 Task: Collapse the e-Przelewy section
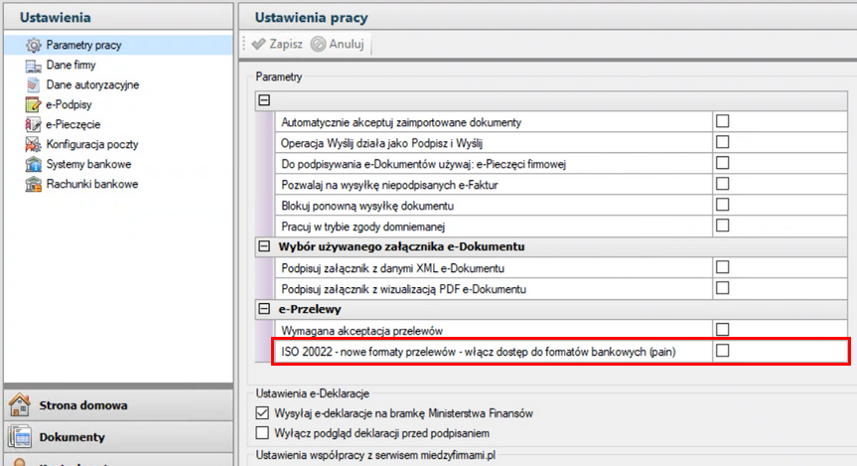(x=264, y=308)
